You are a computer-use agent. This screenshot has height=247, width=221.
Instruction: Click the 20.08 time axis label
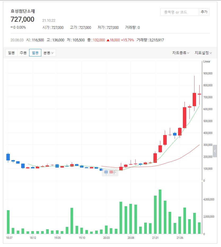coord(131,238)
